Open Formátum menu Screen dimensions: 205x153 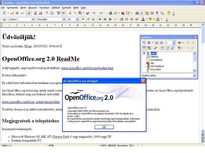45,8
